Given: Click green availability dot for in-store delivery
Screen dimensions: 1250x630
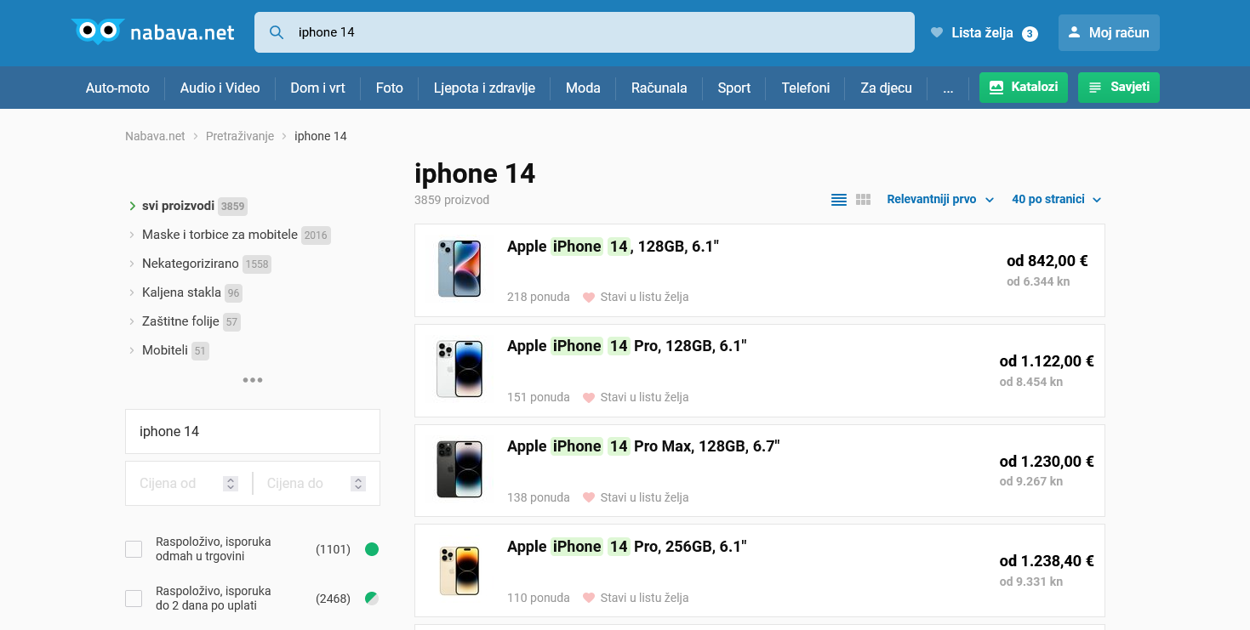Looking at the screenshot, I should 372,549.
